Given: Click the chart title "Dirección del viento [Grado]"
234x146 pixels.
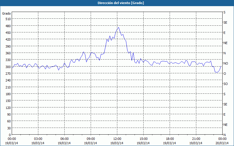Looking at the screenshot, I should tap(117, 3).
